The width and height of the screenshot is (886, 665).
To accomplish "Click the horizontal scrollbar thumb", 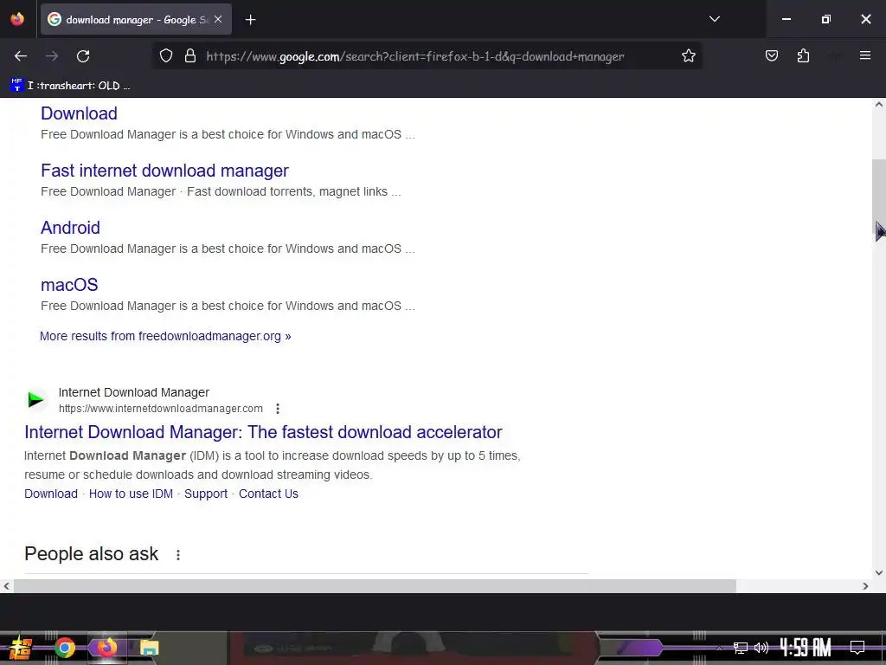I will [375, 586].
